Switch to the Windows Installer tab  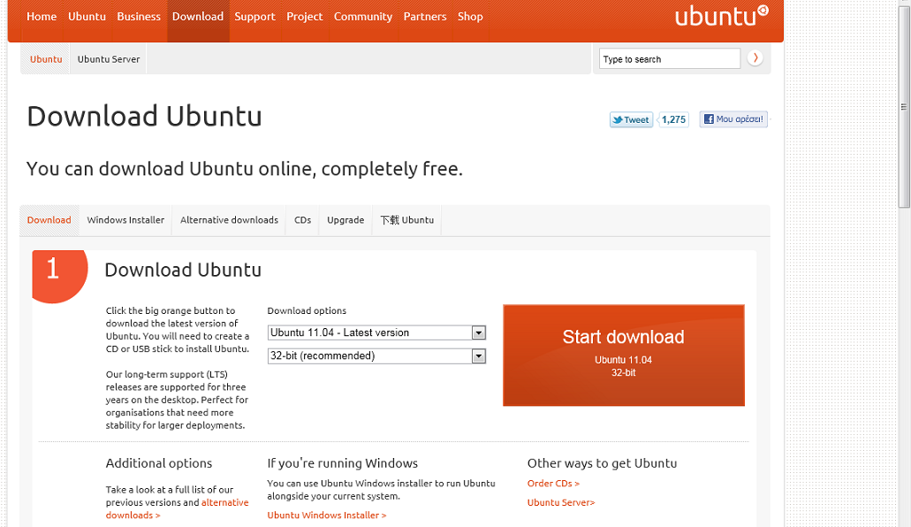coord(125,220)
